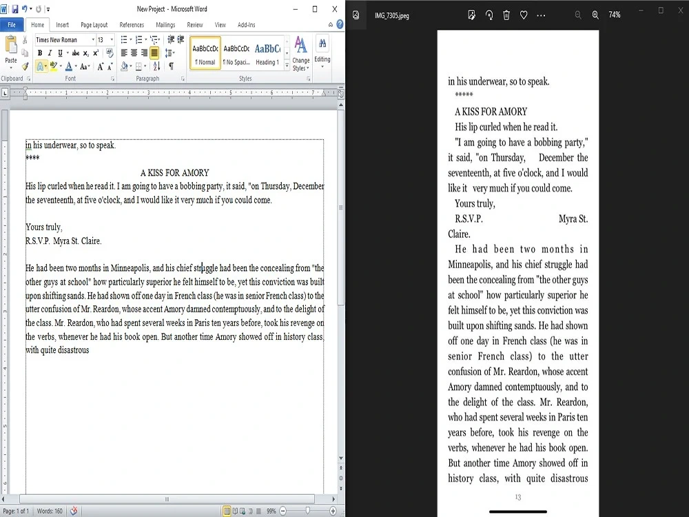
Task: Click the Increase Indent icon
Action: [181, 39]
